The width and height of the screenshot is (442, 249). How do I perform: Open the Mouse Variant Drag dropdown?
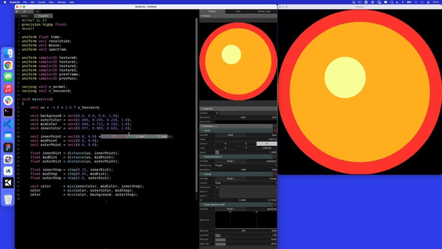pos(246,183)
